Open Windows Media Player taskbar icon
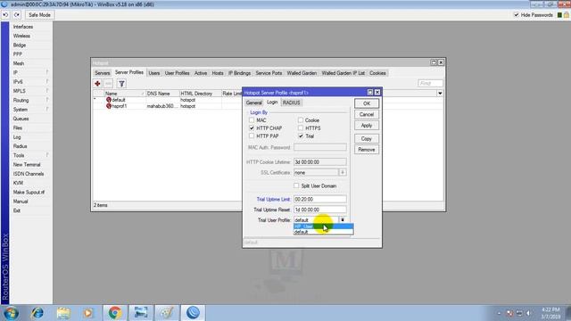 pyautogui.click(x=87, y=313)
